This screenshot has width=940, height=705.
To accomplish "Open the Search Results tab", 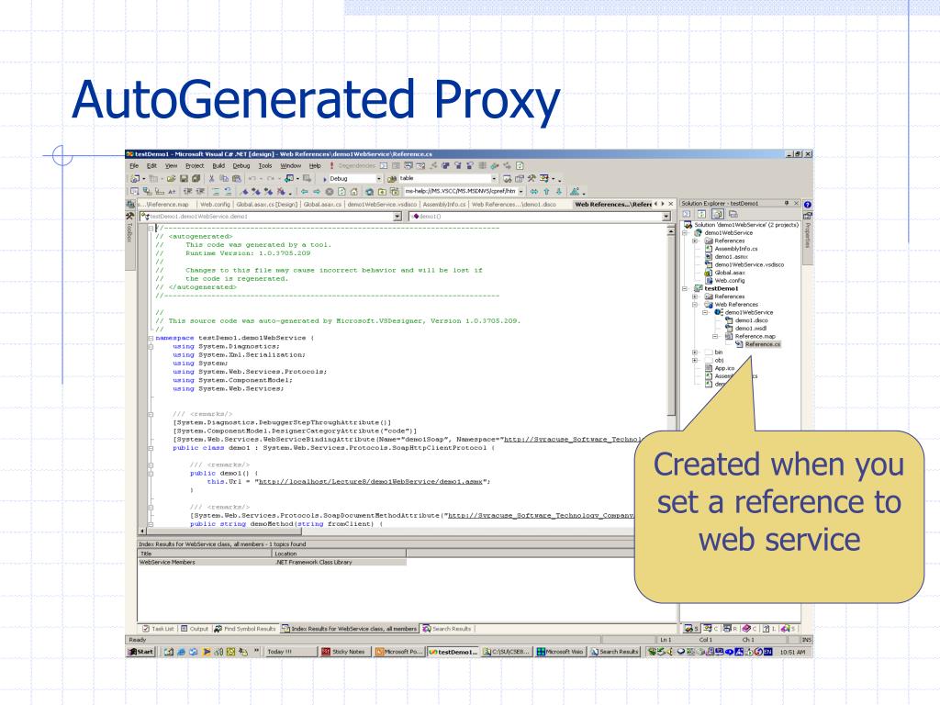I will tap(447, 629).
